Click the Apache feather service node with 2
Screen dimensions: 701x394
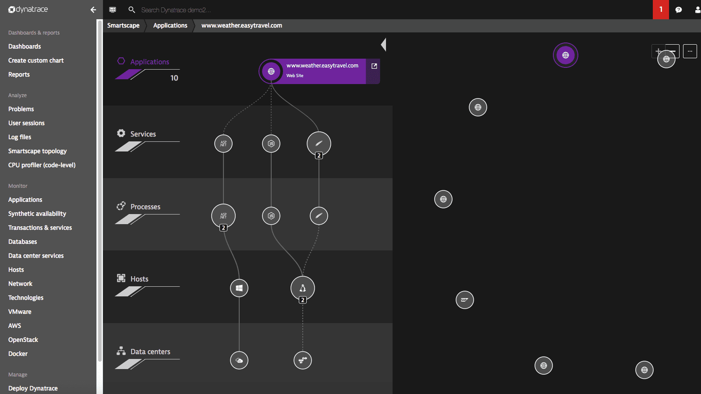[319, 144]
